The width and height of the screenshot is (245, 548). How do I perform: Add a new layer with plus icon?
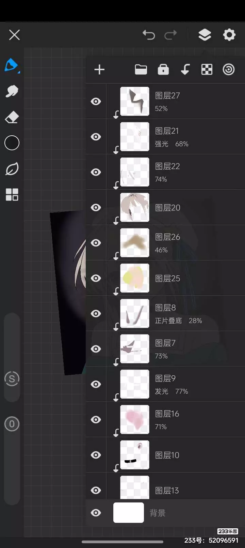click(99, 70)
